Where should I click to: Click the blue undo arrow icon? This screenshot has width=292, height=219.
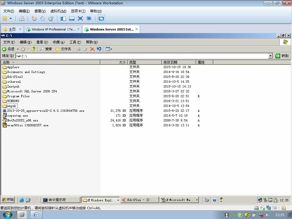tap(99, 49)
